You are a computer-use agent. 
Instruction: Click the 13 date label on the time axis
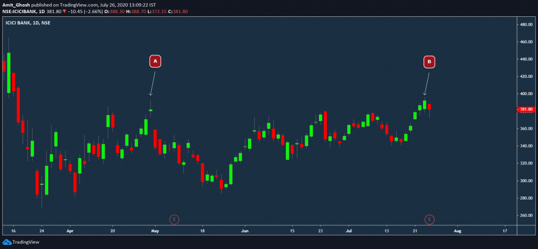[x=387, y=231]
